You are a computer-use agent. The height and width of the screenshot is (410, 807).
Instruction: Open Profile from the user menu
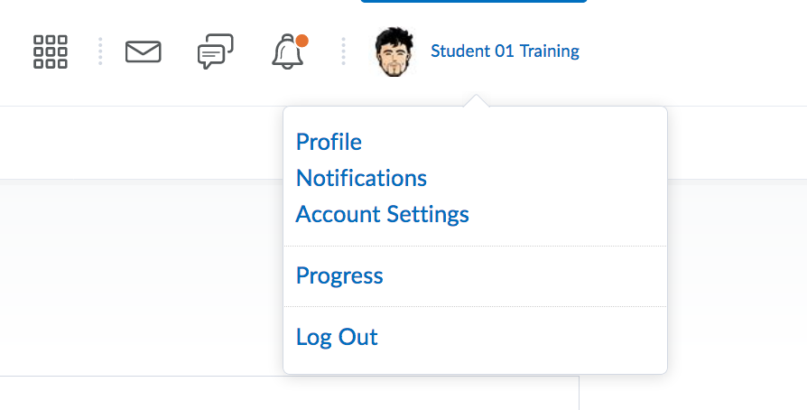329,142
